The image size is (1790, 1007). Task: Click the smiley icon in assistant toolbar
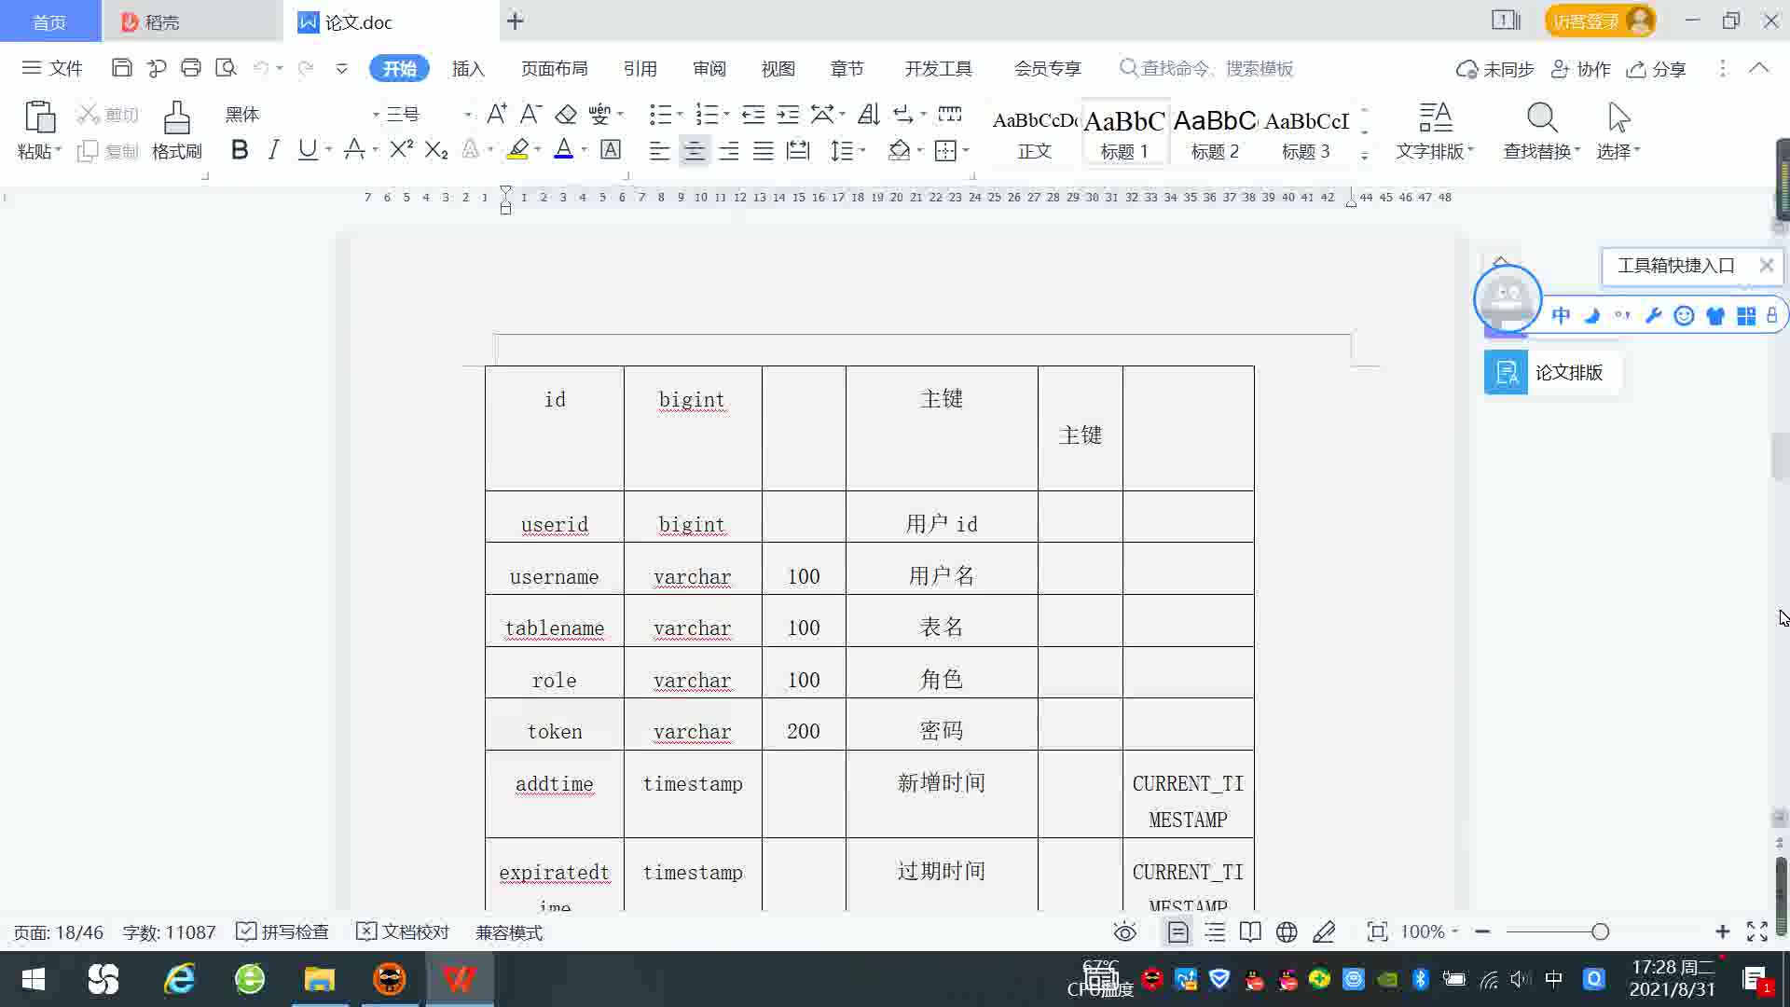point(1684,315)
